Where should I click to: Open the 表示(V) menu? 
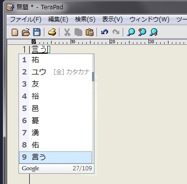coord(112,19)
